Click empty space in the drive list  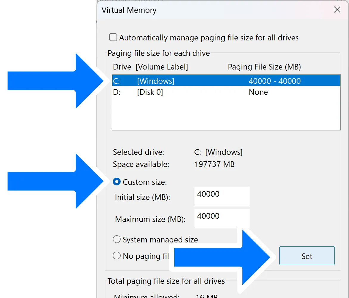226,114
